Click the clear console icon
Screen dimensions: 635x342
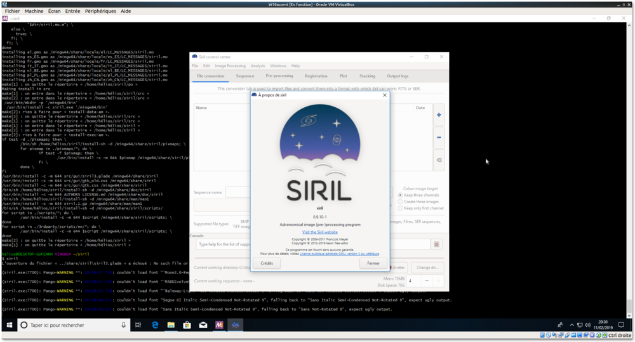click(437, 244)
